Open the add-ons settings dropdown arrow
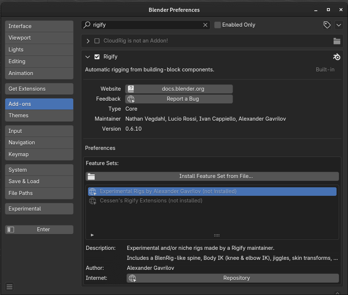Screen dimensions: 348x295 339,25
